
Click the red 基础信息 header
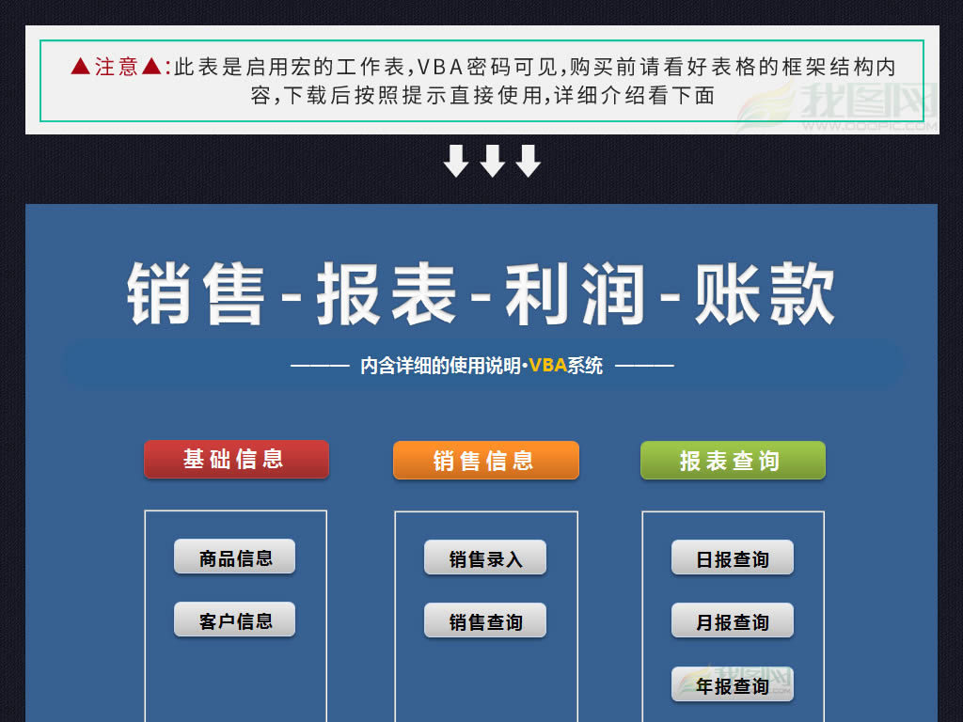pos(236,460)
